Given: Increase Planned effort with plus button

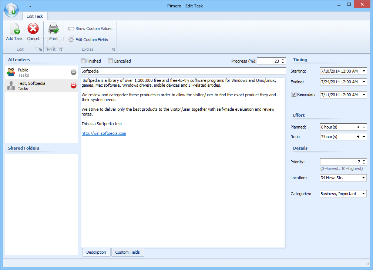Looking at the screenshot, I should (358, 127).
